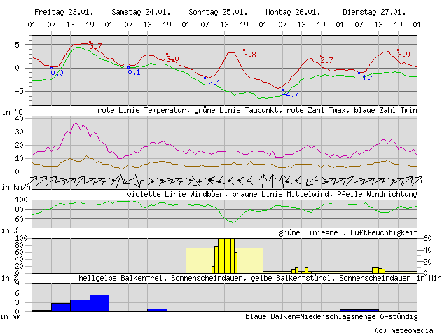Click the blue Tmin value 4.7
The image size is (442, 336).
coord(291,94)
